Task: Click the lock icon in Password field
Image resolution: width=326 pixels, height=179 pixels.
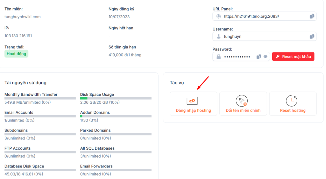Action: [218, 57]
